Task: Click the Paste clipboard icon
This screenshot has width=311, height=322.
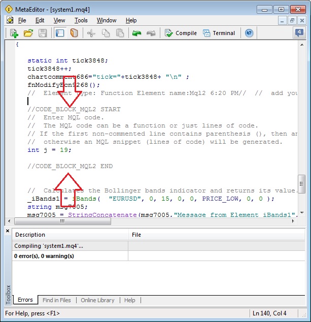Action: (120, 33)
